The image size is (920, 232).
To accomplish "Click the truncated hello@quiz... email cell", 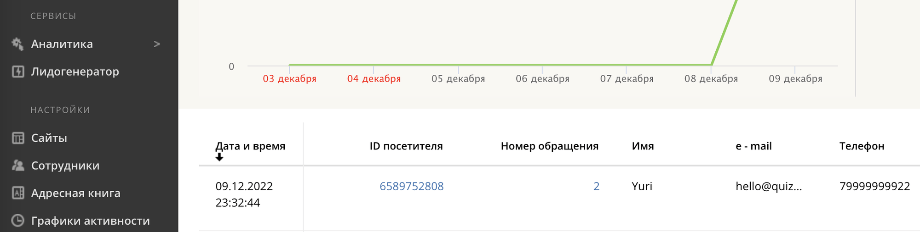I will point(769,186).
